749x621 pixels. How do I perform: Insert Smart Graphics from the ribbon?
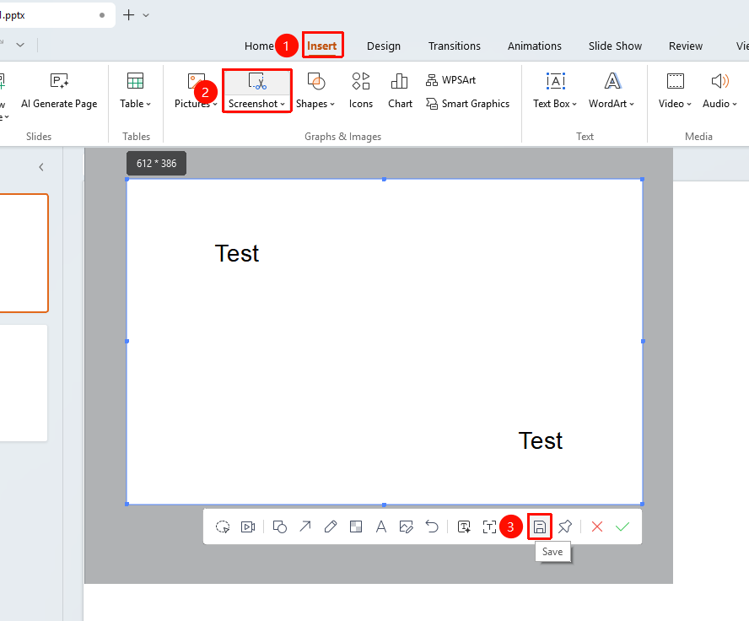tap(467, 104)
